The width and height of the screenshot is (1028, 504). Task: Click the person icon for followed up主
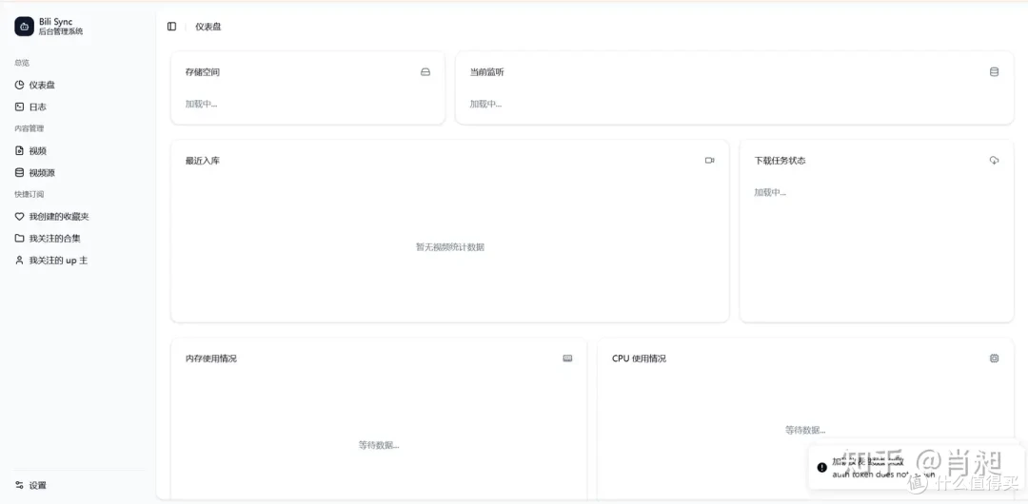pyautogui.click(x=20, y=261)
